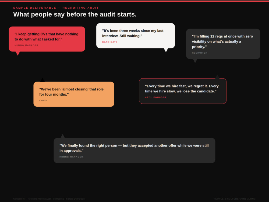269x202 pixels.
Task: Click the 'SAMPLE DELIVERABLE — RECRUITING AUDIT' eyebrow label
Action: coord(56,8)
